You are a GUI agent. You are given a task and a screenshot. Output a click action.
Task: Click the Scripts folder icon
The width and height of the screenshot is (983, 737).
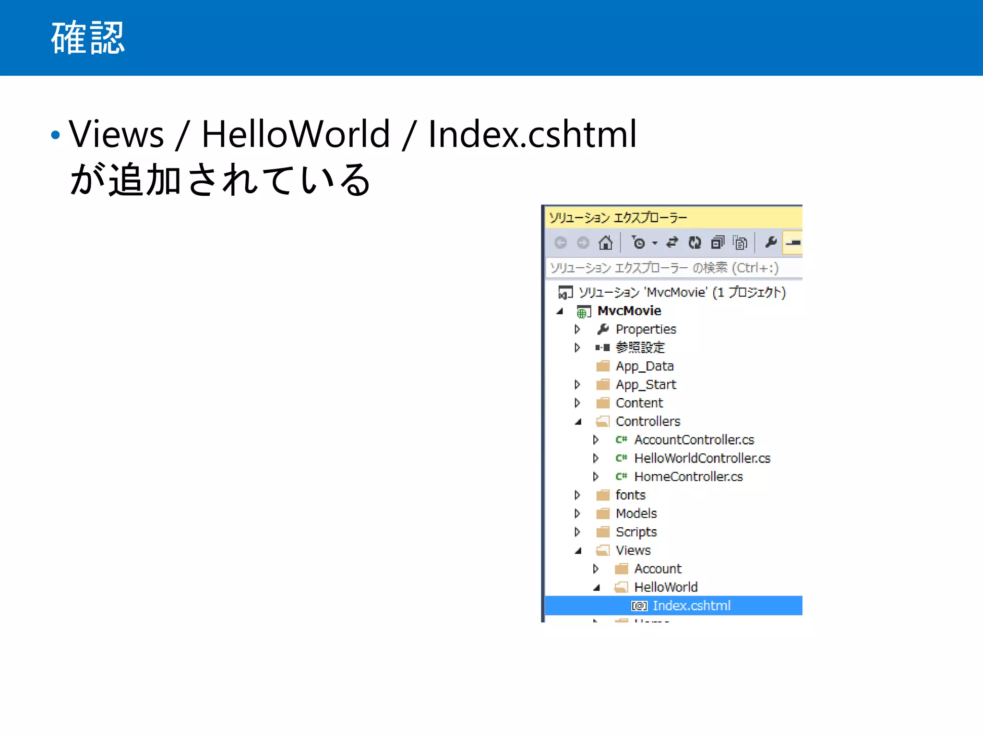click(603, 532)
